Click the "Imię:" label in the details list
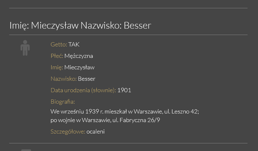Image resolution: width=258 pixels, height=151 pixels. coord(57,67)
